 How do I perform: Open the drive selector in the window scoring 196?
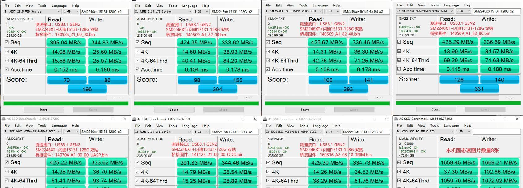tap(32, 12)
